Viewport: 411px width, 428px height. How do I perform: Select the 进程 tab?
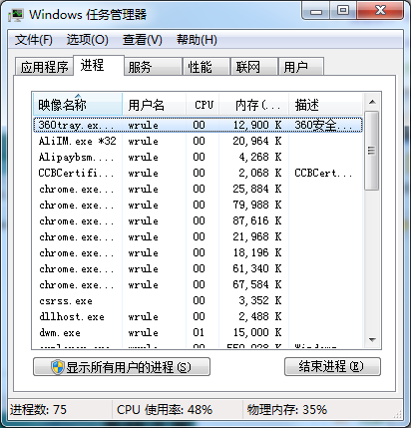99,65
